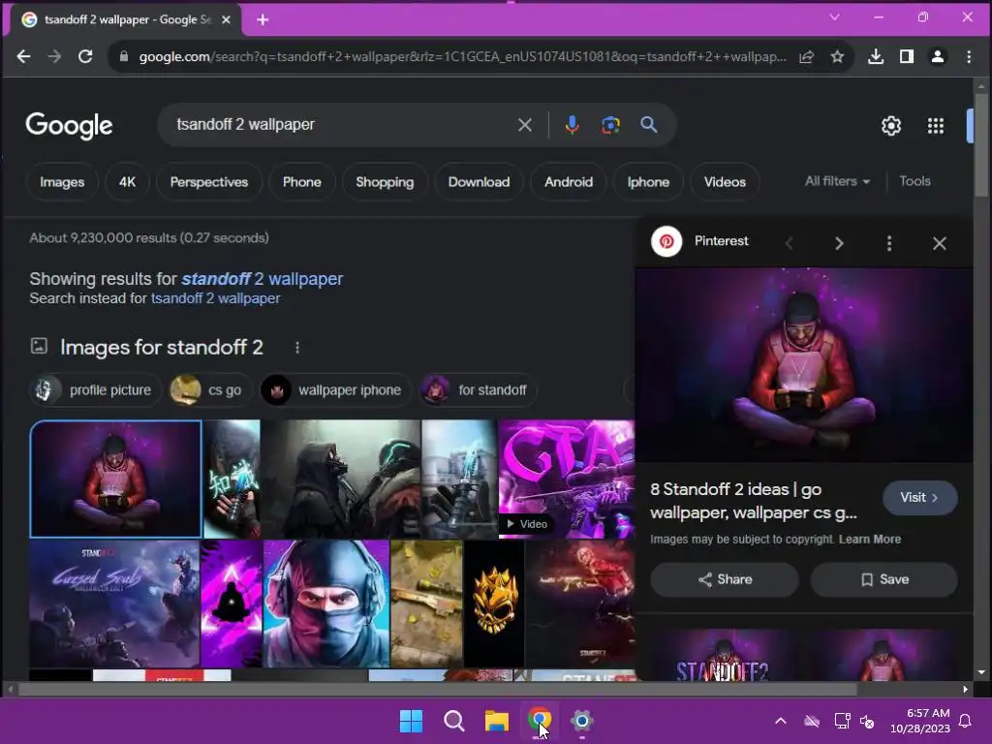Start a voice search with the microphone
992x744 pixels.
572,125
